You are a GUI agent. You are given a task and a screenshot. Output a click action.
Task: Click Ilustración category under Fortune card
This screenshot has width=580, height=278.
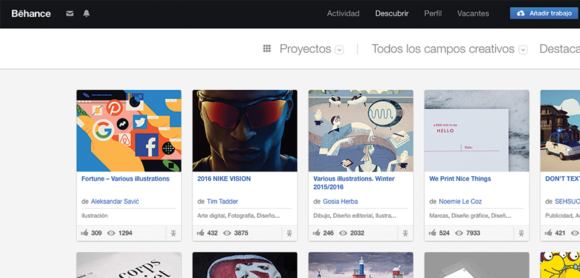[95, 216]
